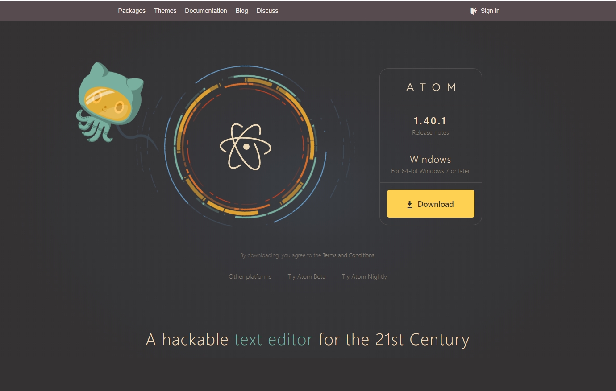Viewport: 616px width, 391px height.
Task: Click the version number 1.40.1
Action: click(x=430, y=121)
